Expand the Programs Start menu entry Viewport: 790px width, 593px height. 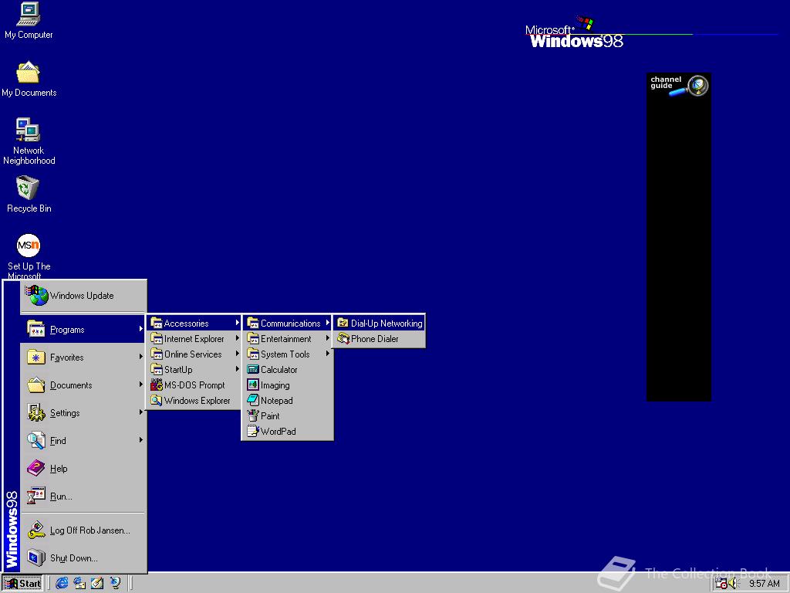[83, 329]
